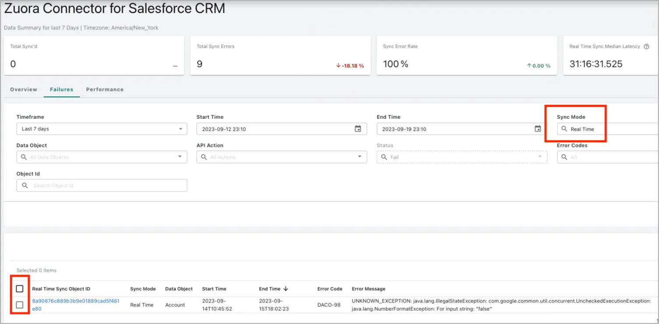The width and height of the screenshot is (659, 324).
Task: Open the Error Codes All selector
Action: (608, 157)
